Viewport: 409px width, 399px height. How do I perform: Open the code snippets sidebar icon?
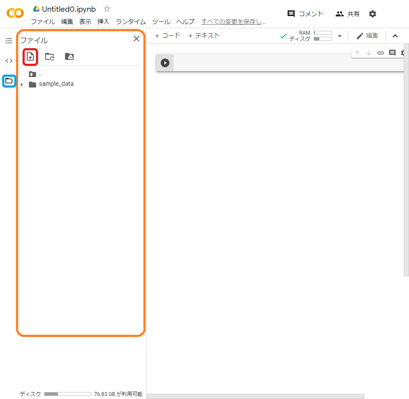[x=9, y=61]
